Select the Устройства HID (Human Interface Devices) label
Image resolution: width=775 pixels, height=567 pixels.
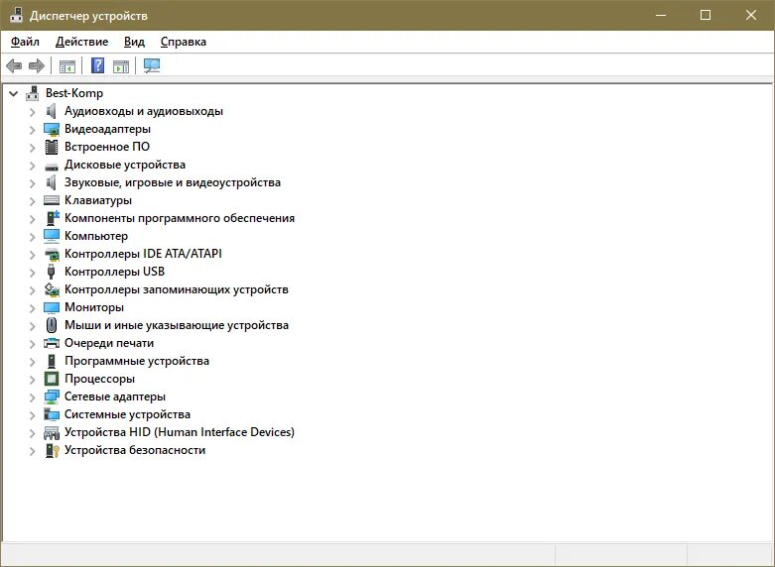click(180, 432)
